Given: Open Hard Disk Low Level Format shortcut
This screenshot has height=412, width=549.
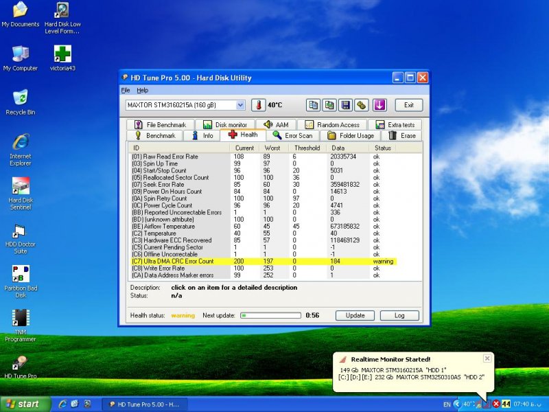Looking at the screenshot, I should click(x=62, y=19).
